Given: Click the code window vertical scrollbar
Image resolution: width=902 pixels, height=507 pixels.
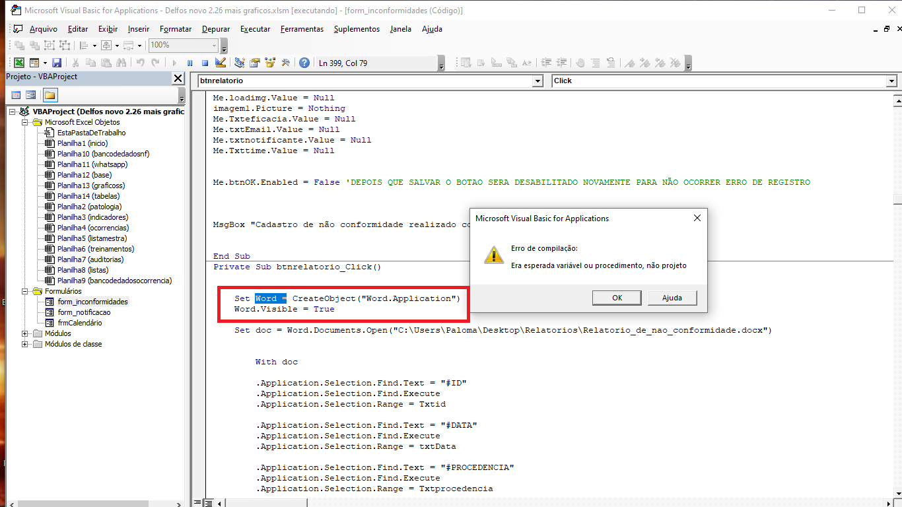Looking at the screenshot, I should [897, 297].
